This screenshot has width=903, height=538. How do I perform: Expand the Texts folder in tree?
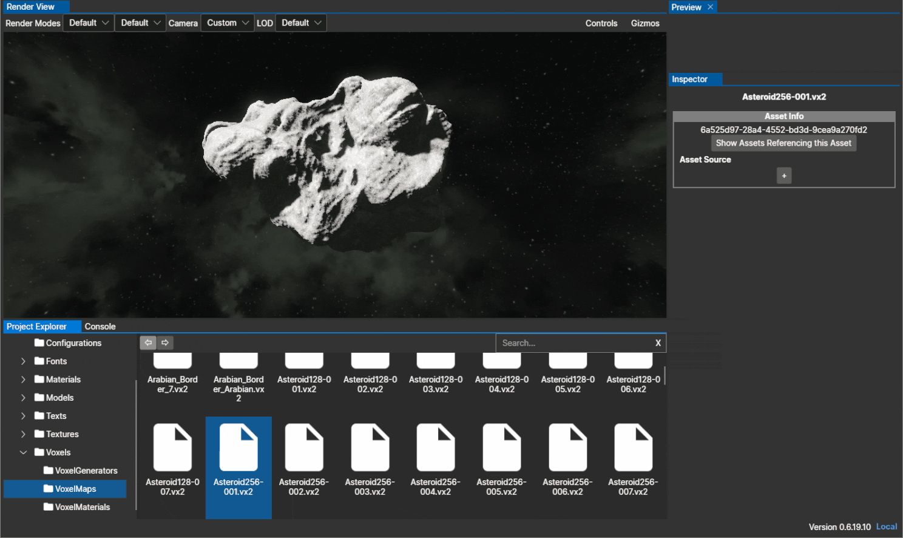click(x=23, y=416)
